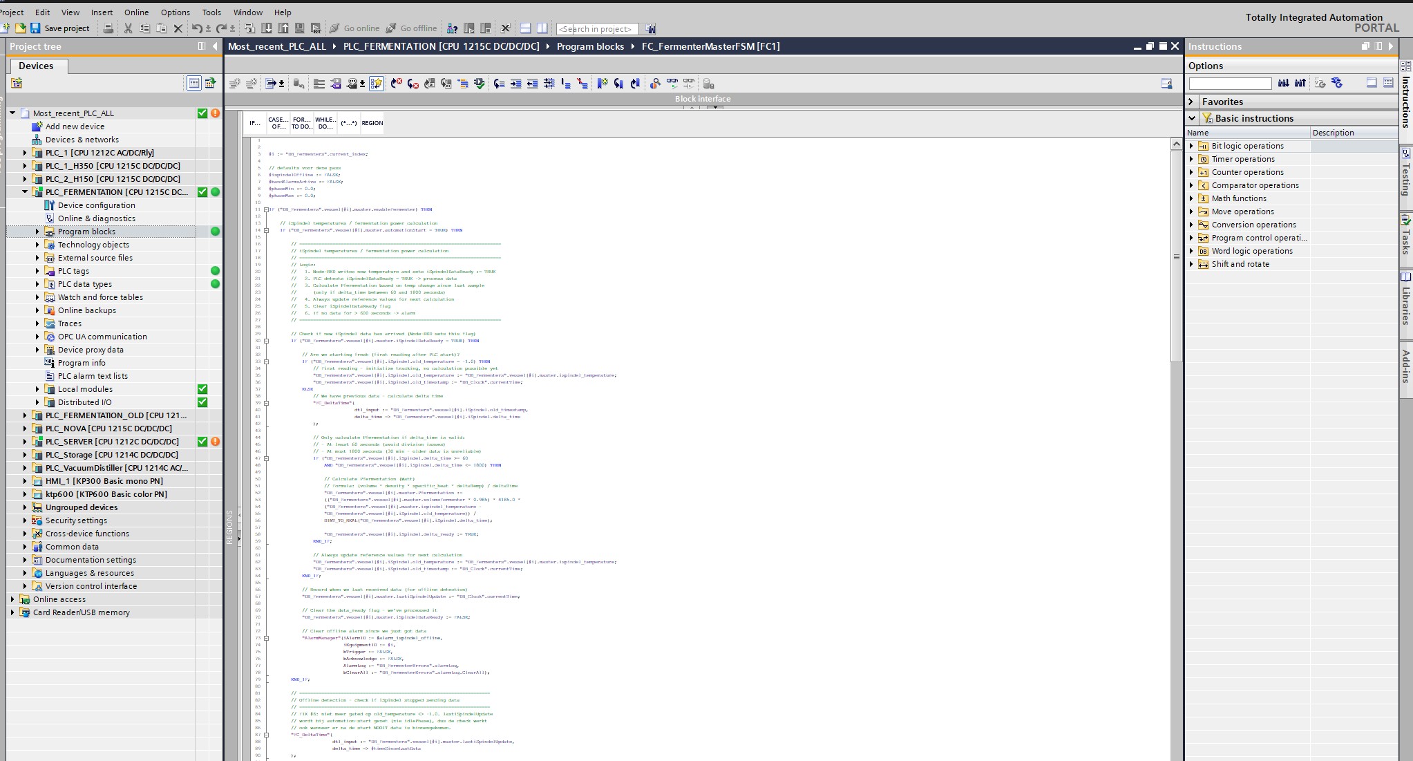1413x761 pixels.
Task: Click the open block interface icon at editor right
Action: (x=1166, y=84)
